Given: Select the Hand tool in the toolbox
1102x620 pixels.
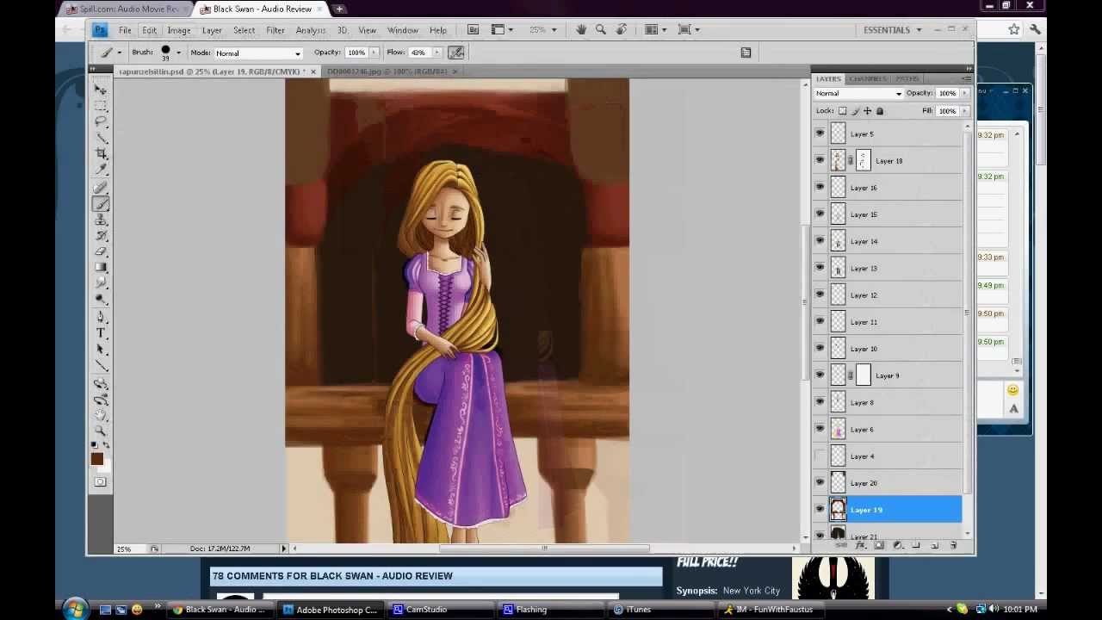Looking at the screenshot, I should (101, 415).
